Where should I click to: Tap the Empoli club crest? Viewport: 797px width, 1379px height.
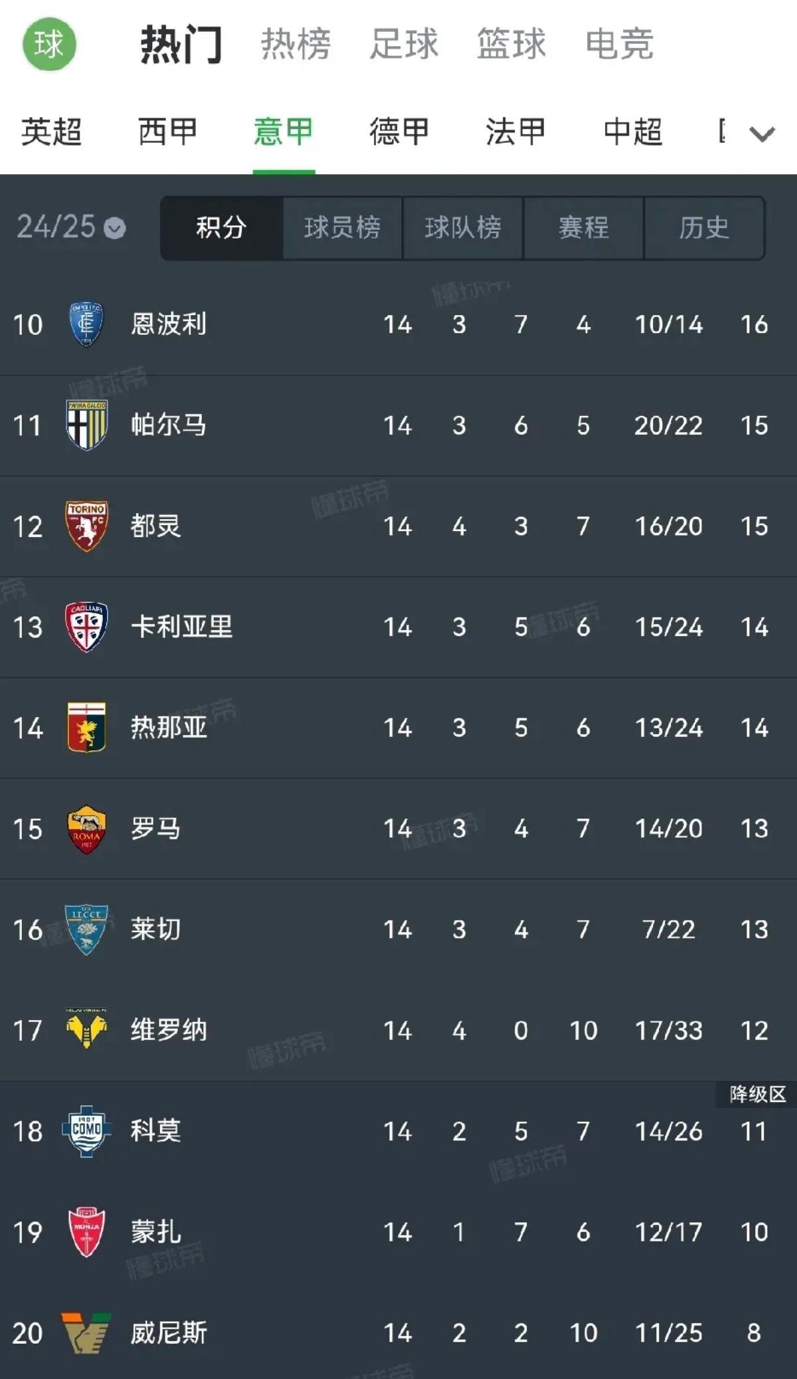[86, 324]
